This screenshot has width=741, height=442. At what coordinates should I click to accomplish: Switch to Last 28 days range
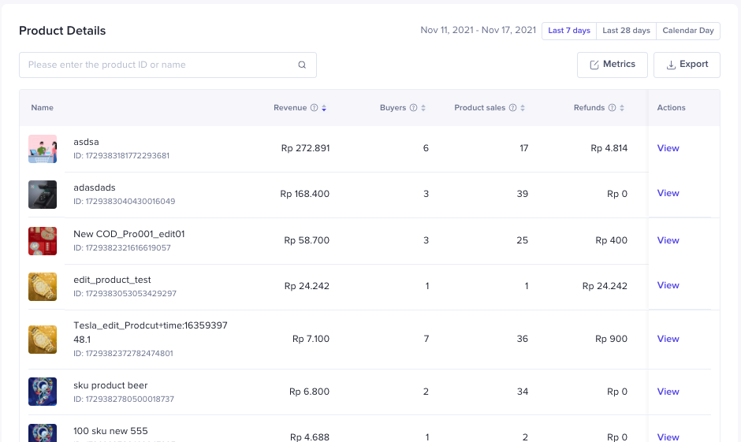pyautogui.click(x=626, y=31)
